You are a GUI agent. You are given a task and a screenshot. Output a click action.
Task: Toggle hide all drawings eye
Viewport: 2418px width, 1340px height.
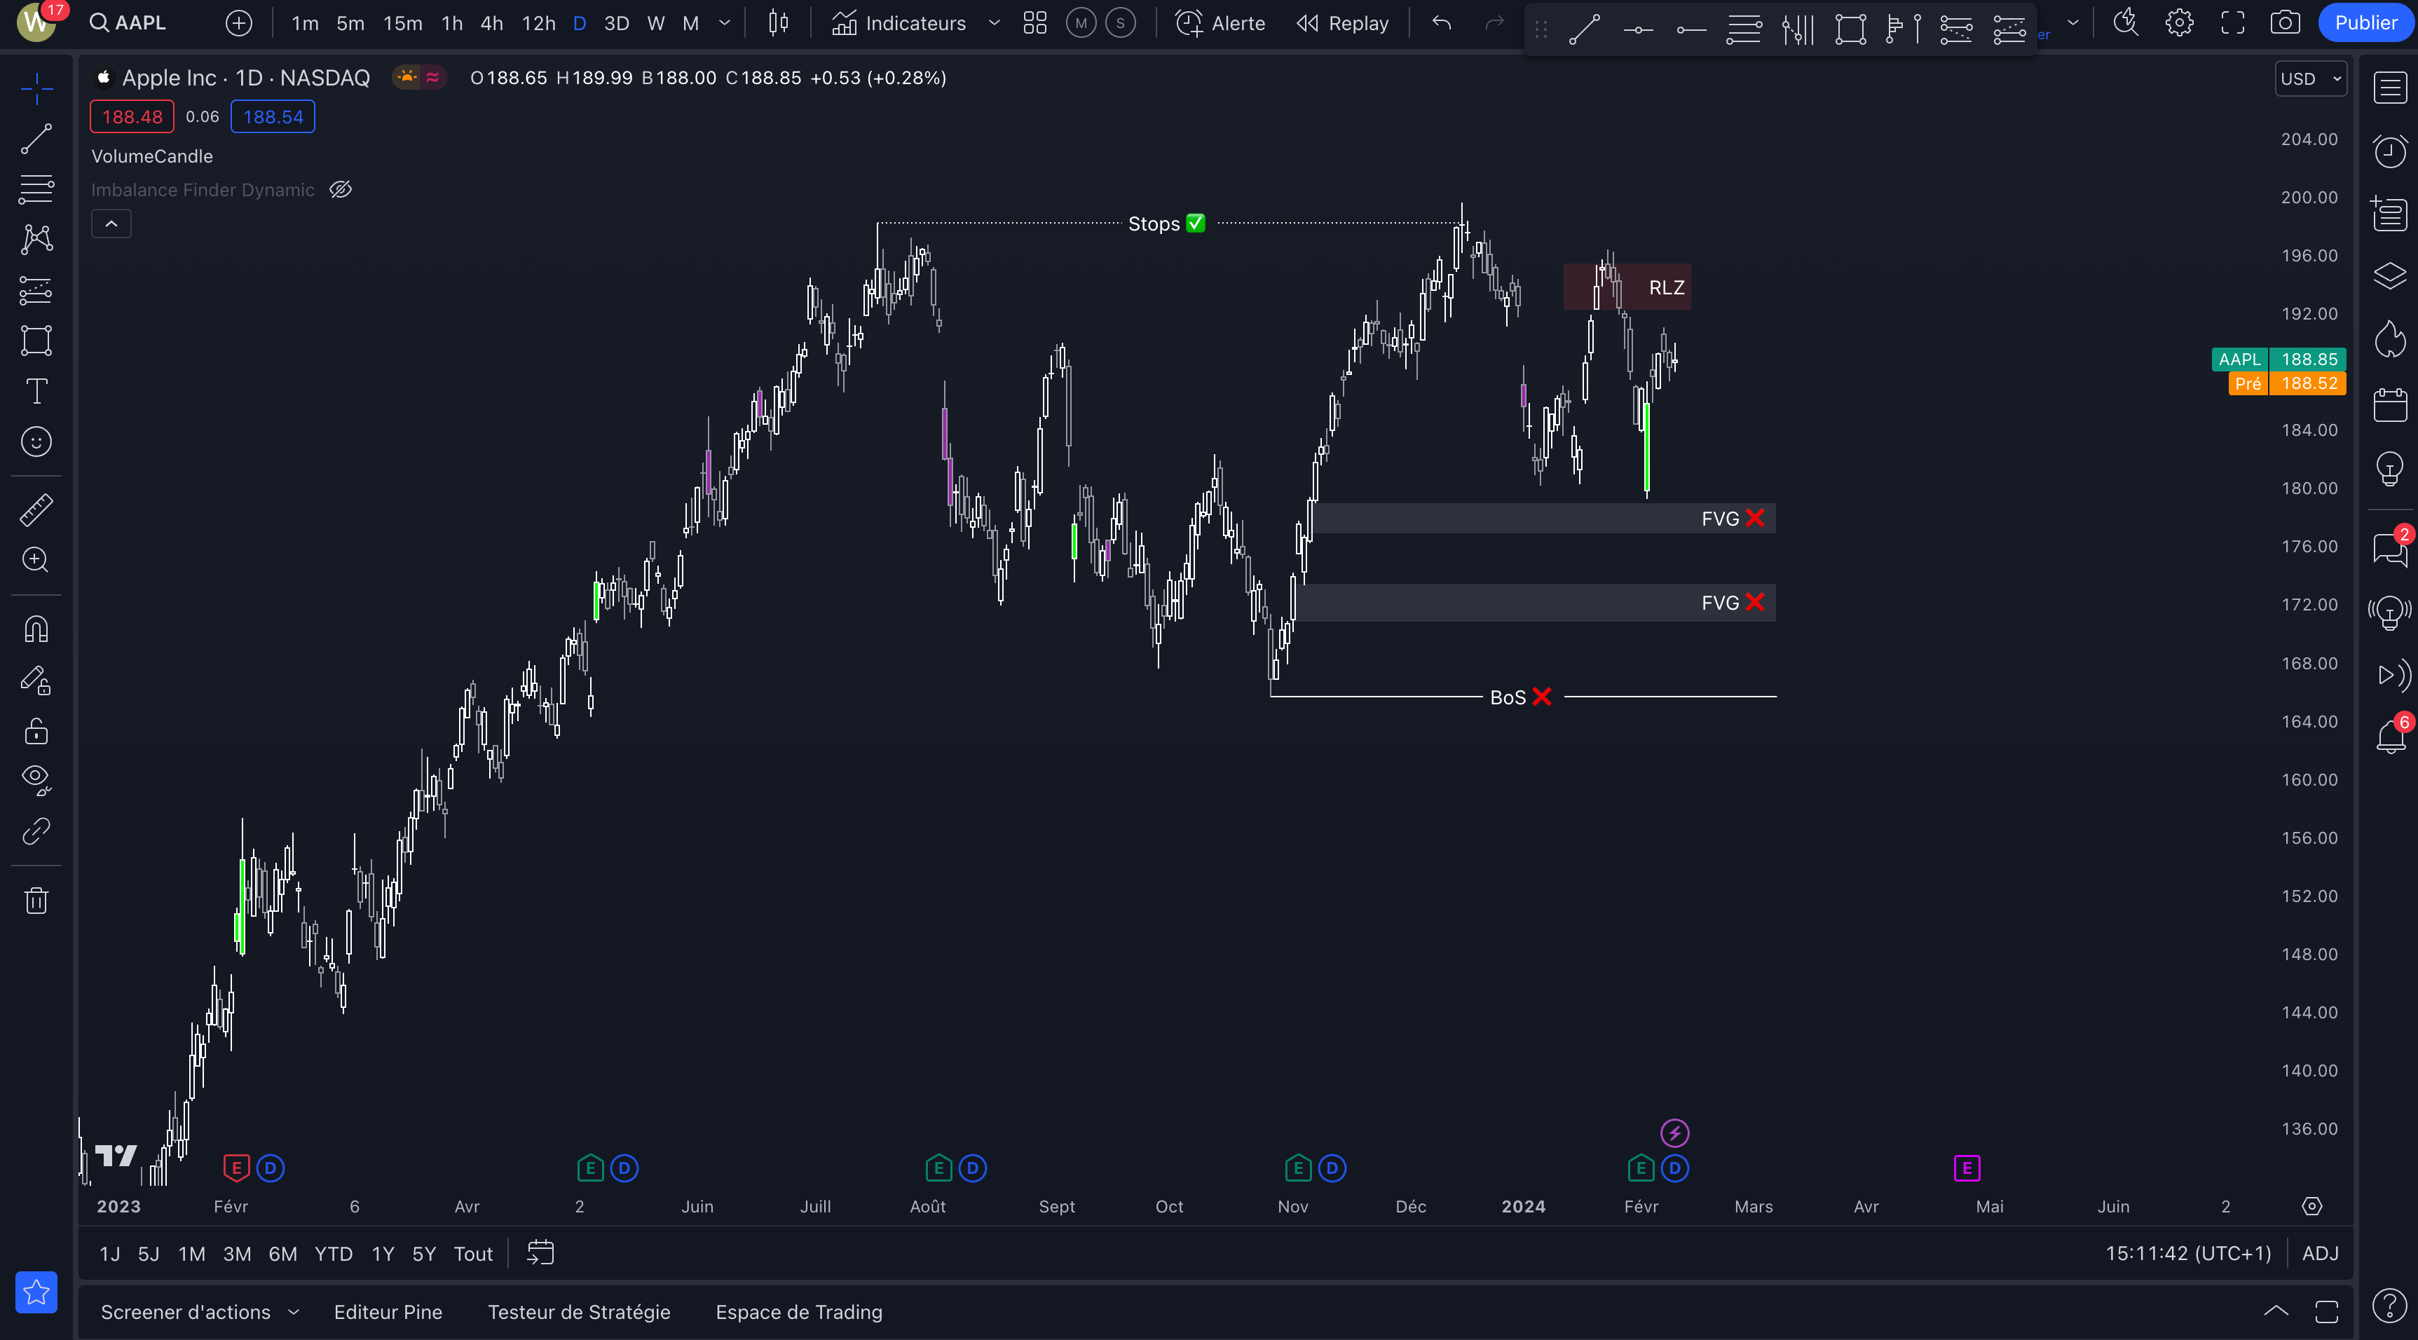pos(36,780)
